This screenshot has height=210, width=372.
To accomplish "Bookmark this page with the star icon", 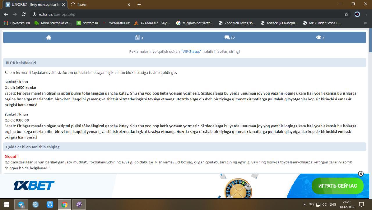I will (x=346, y=14).
